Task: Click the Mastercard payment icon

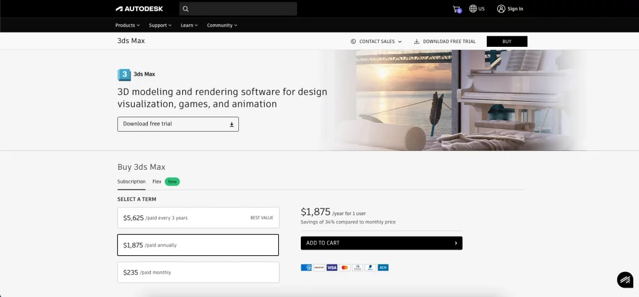Action: pyautogui.click(x=344, y=268)
